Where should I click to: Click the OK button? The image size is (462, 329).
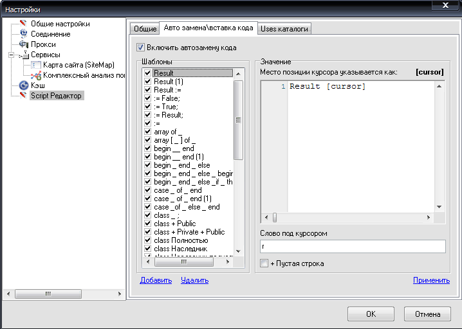[371, 314]
